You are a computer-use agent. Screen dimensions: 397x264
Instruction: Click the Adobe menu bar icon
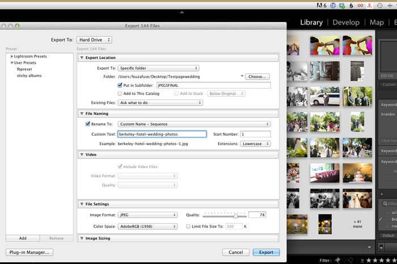(x=322, y=5)
